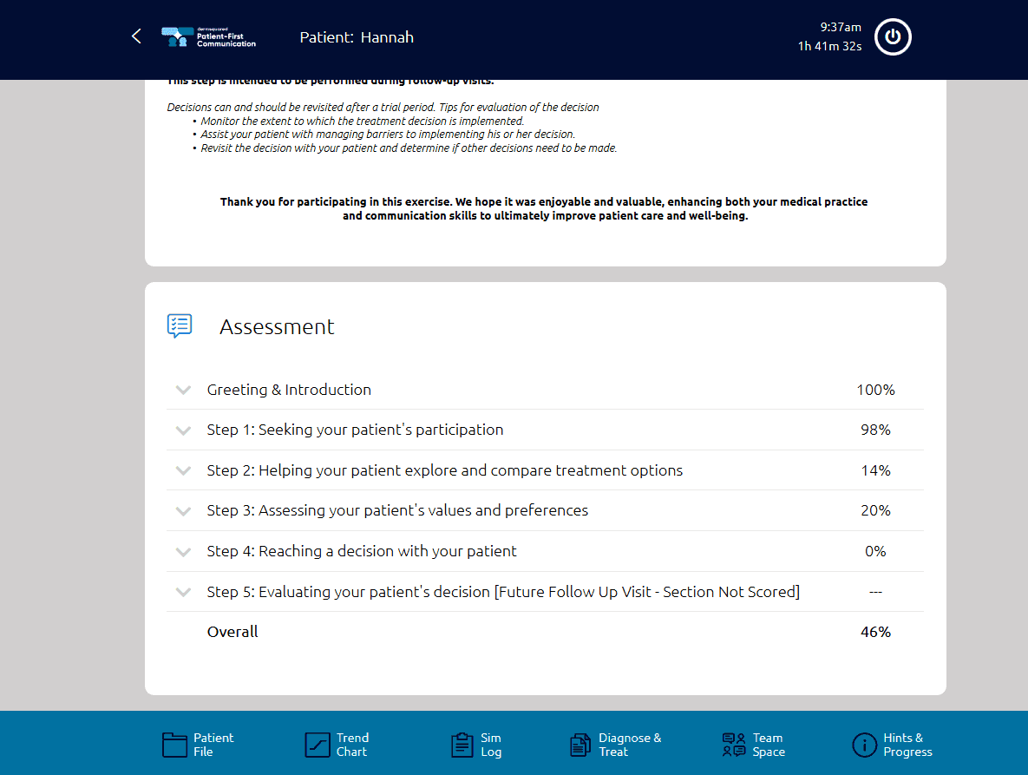
Task: Click the Overall 46% score
Action: pyautogui.click(x=875, y=632)
